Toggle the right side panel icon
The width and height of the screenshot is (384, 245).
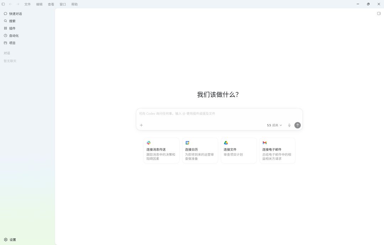tap(379, 14)
